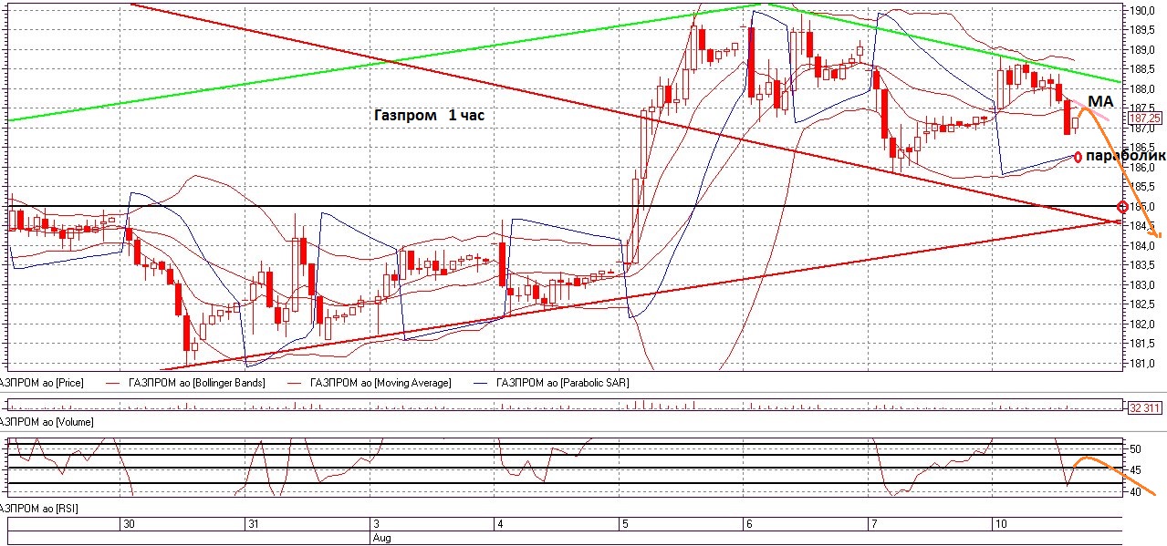Select date 31 on the time axis
The width and height of the screenshot is (1167, 546).
tap(255, 524)
